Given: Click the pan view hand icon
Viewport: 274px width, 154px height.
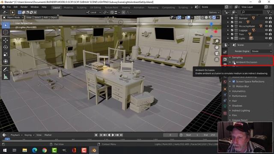Looking at the screenshot, I should click(217, 47).
